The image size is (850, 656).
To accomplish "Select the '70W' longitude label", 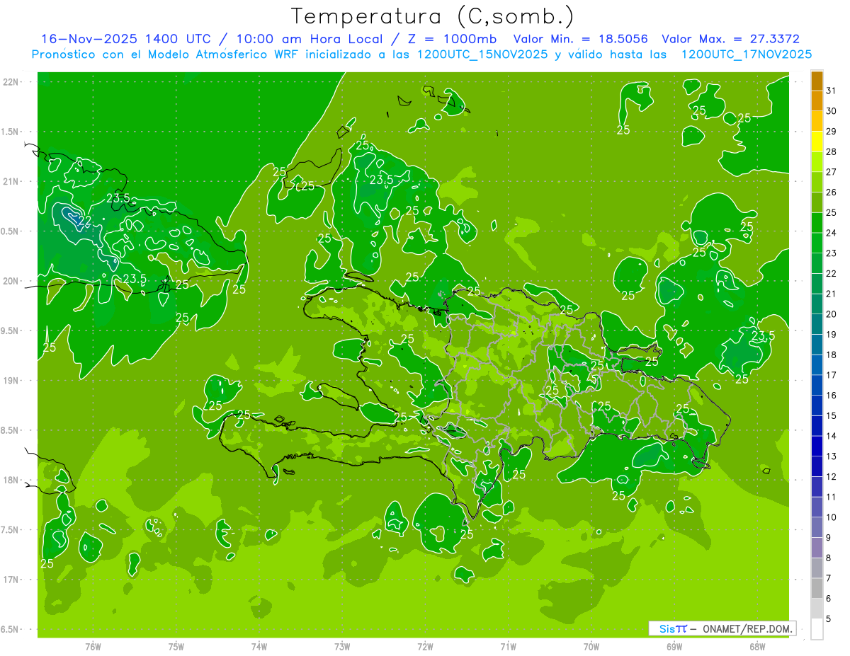I will [591, 645].
